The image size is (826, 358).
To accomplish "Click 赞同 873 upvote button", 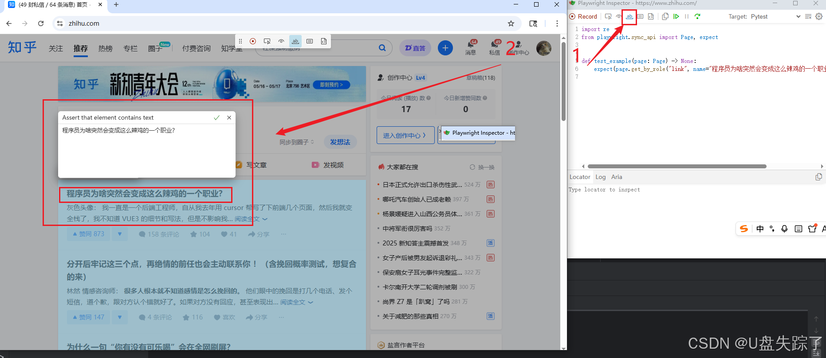I will click(x=89, y=234).
